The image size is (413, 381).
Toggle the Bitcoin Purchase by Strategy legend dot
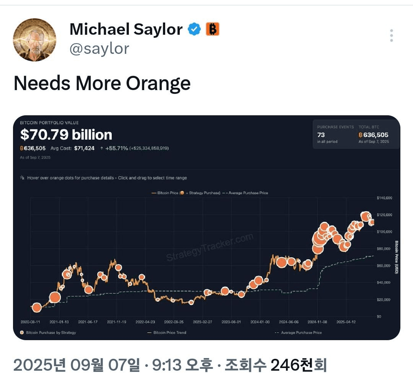point(22,333)
